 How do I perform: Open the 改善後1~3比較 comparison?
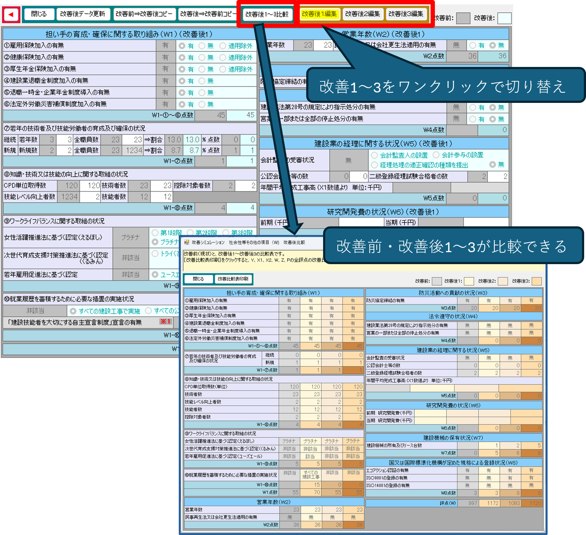point(267,14)
